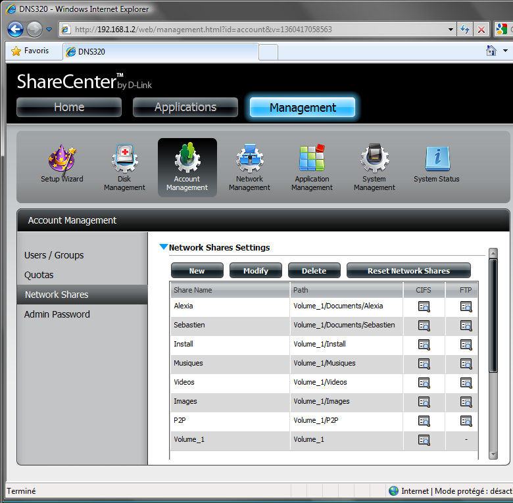The width and height of the screenshot is (513, 503).
Task: View FTP settings for Musiques share
Action: [466, 364]
